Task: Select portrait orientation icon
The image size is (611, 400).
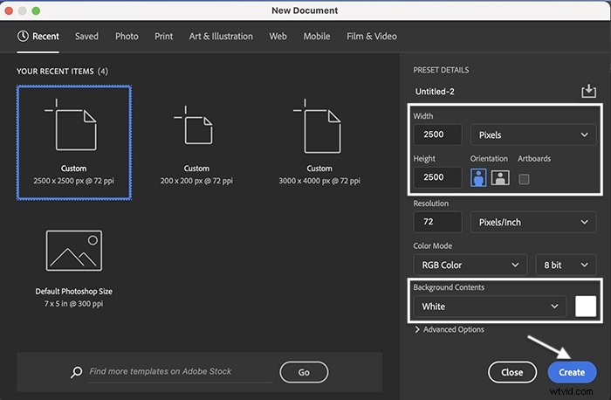Action: [479, 177]
